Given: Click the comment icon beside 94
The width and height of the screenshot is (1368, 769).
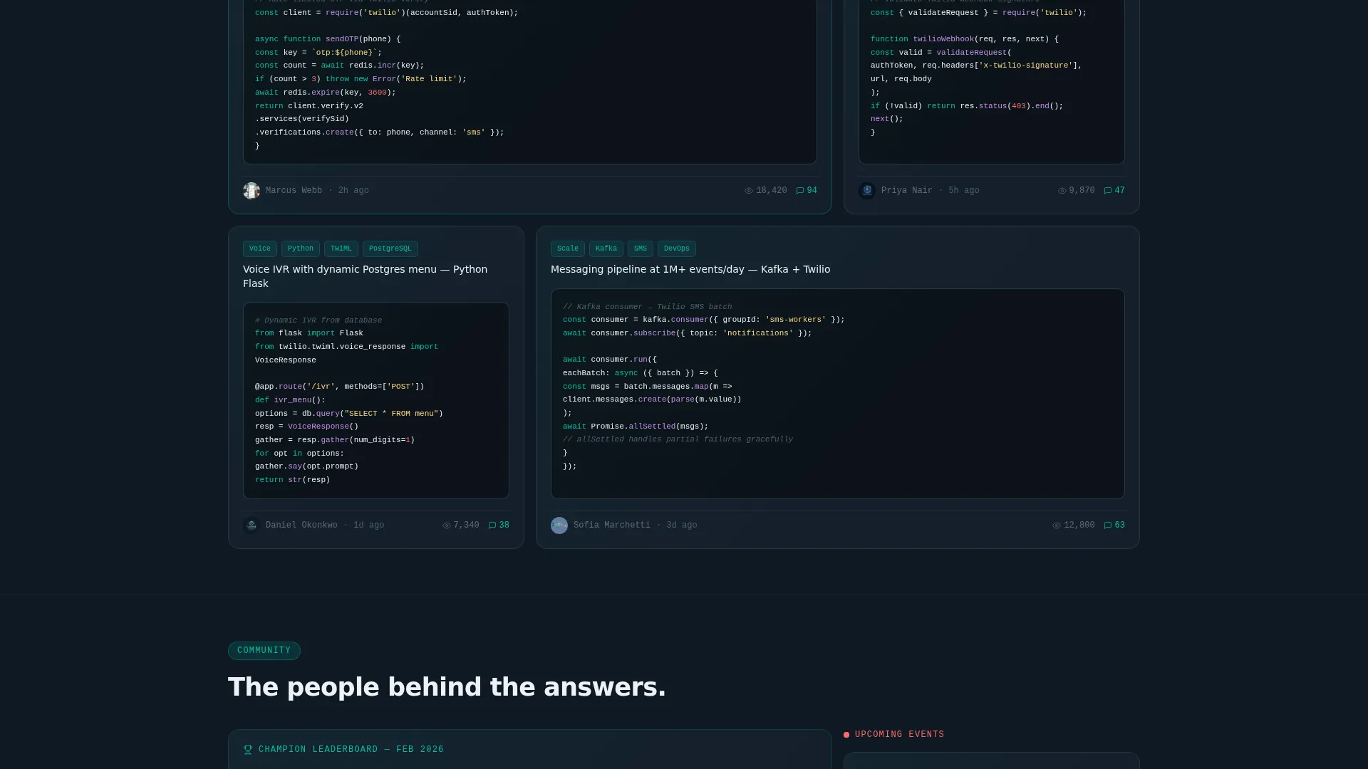Looking at the screenshot, I should [800, 191].
